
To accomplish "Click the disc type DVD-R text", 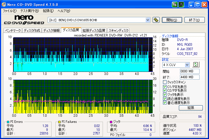I will click(x=182, y=40).
